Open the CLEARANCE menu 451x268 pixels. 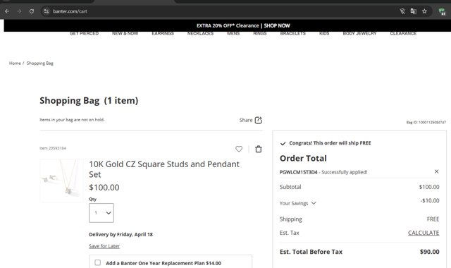[403, 33]
